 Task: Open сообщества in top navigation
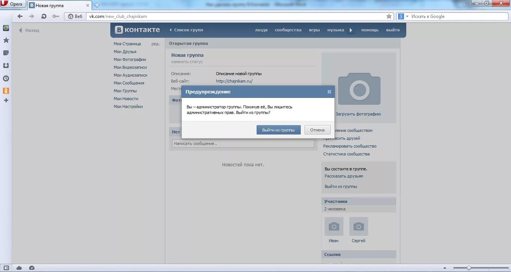[x=288, y=30]
